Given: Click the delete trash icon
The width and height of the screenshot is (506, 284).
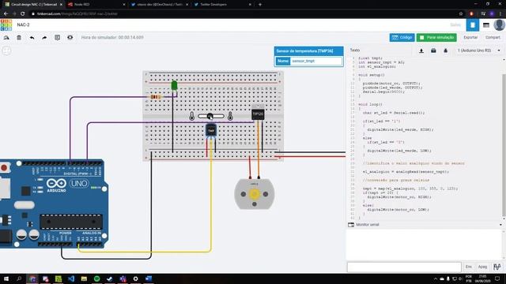Looking at the screenshot, I should tap(19, 38).
